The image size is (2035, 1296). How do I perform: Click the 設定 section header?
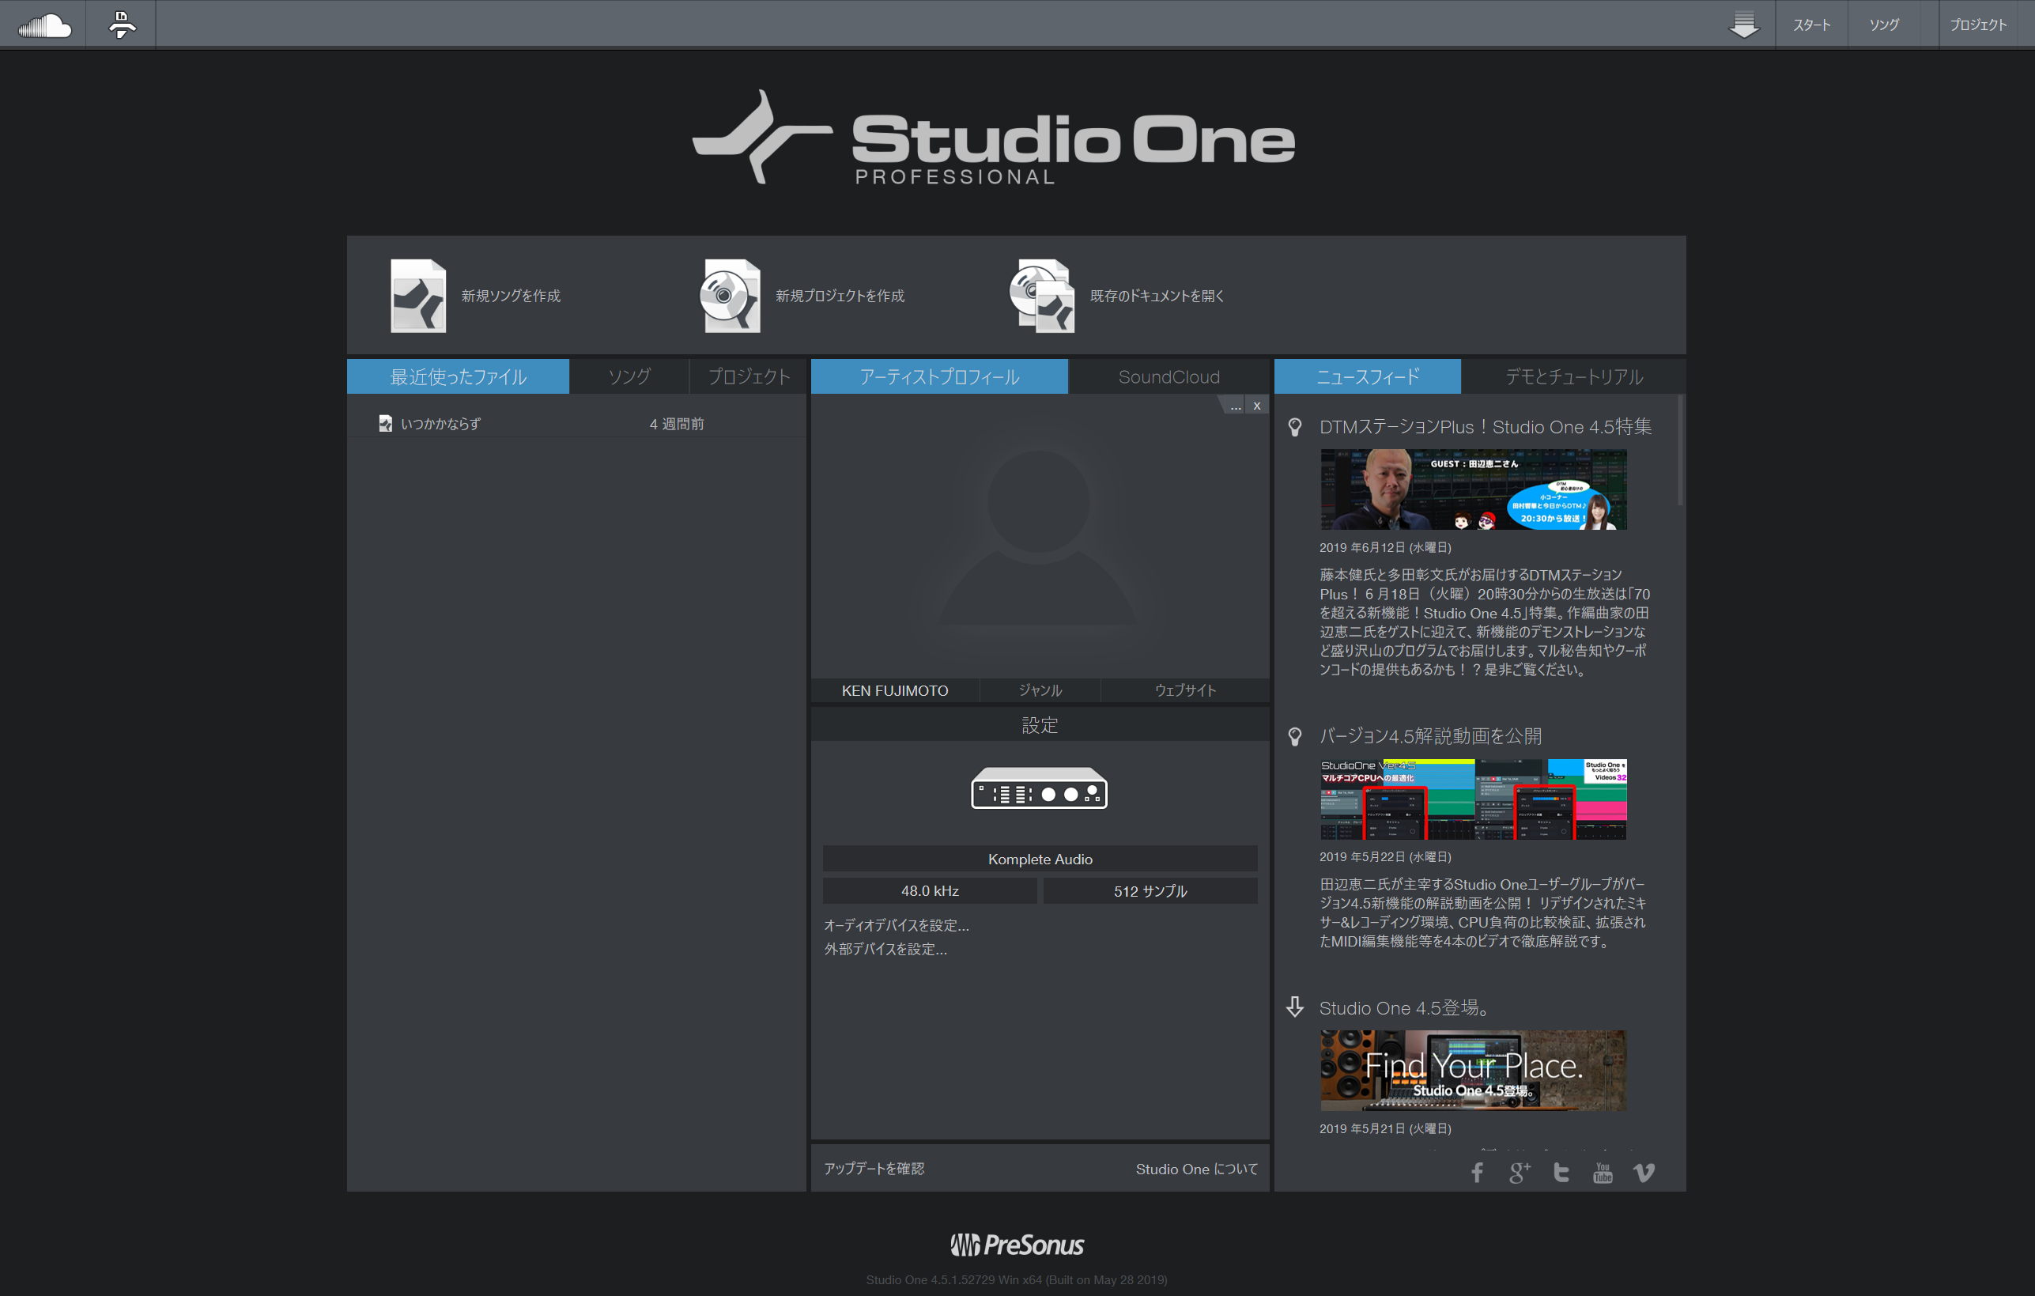tap(1040, 725)
